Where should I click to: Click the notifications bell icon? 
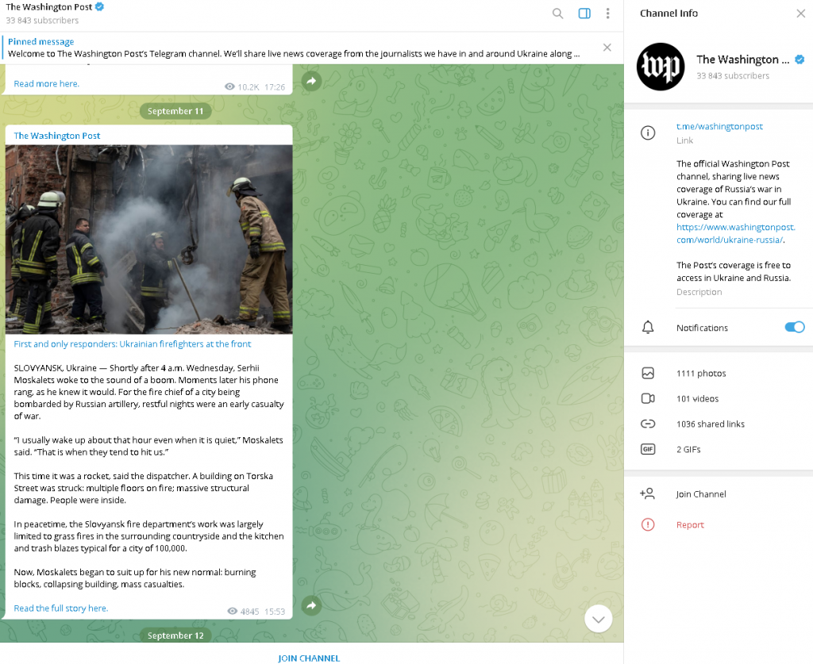[648, 327]
